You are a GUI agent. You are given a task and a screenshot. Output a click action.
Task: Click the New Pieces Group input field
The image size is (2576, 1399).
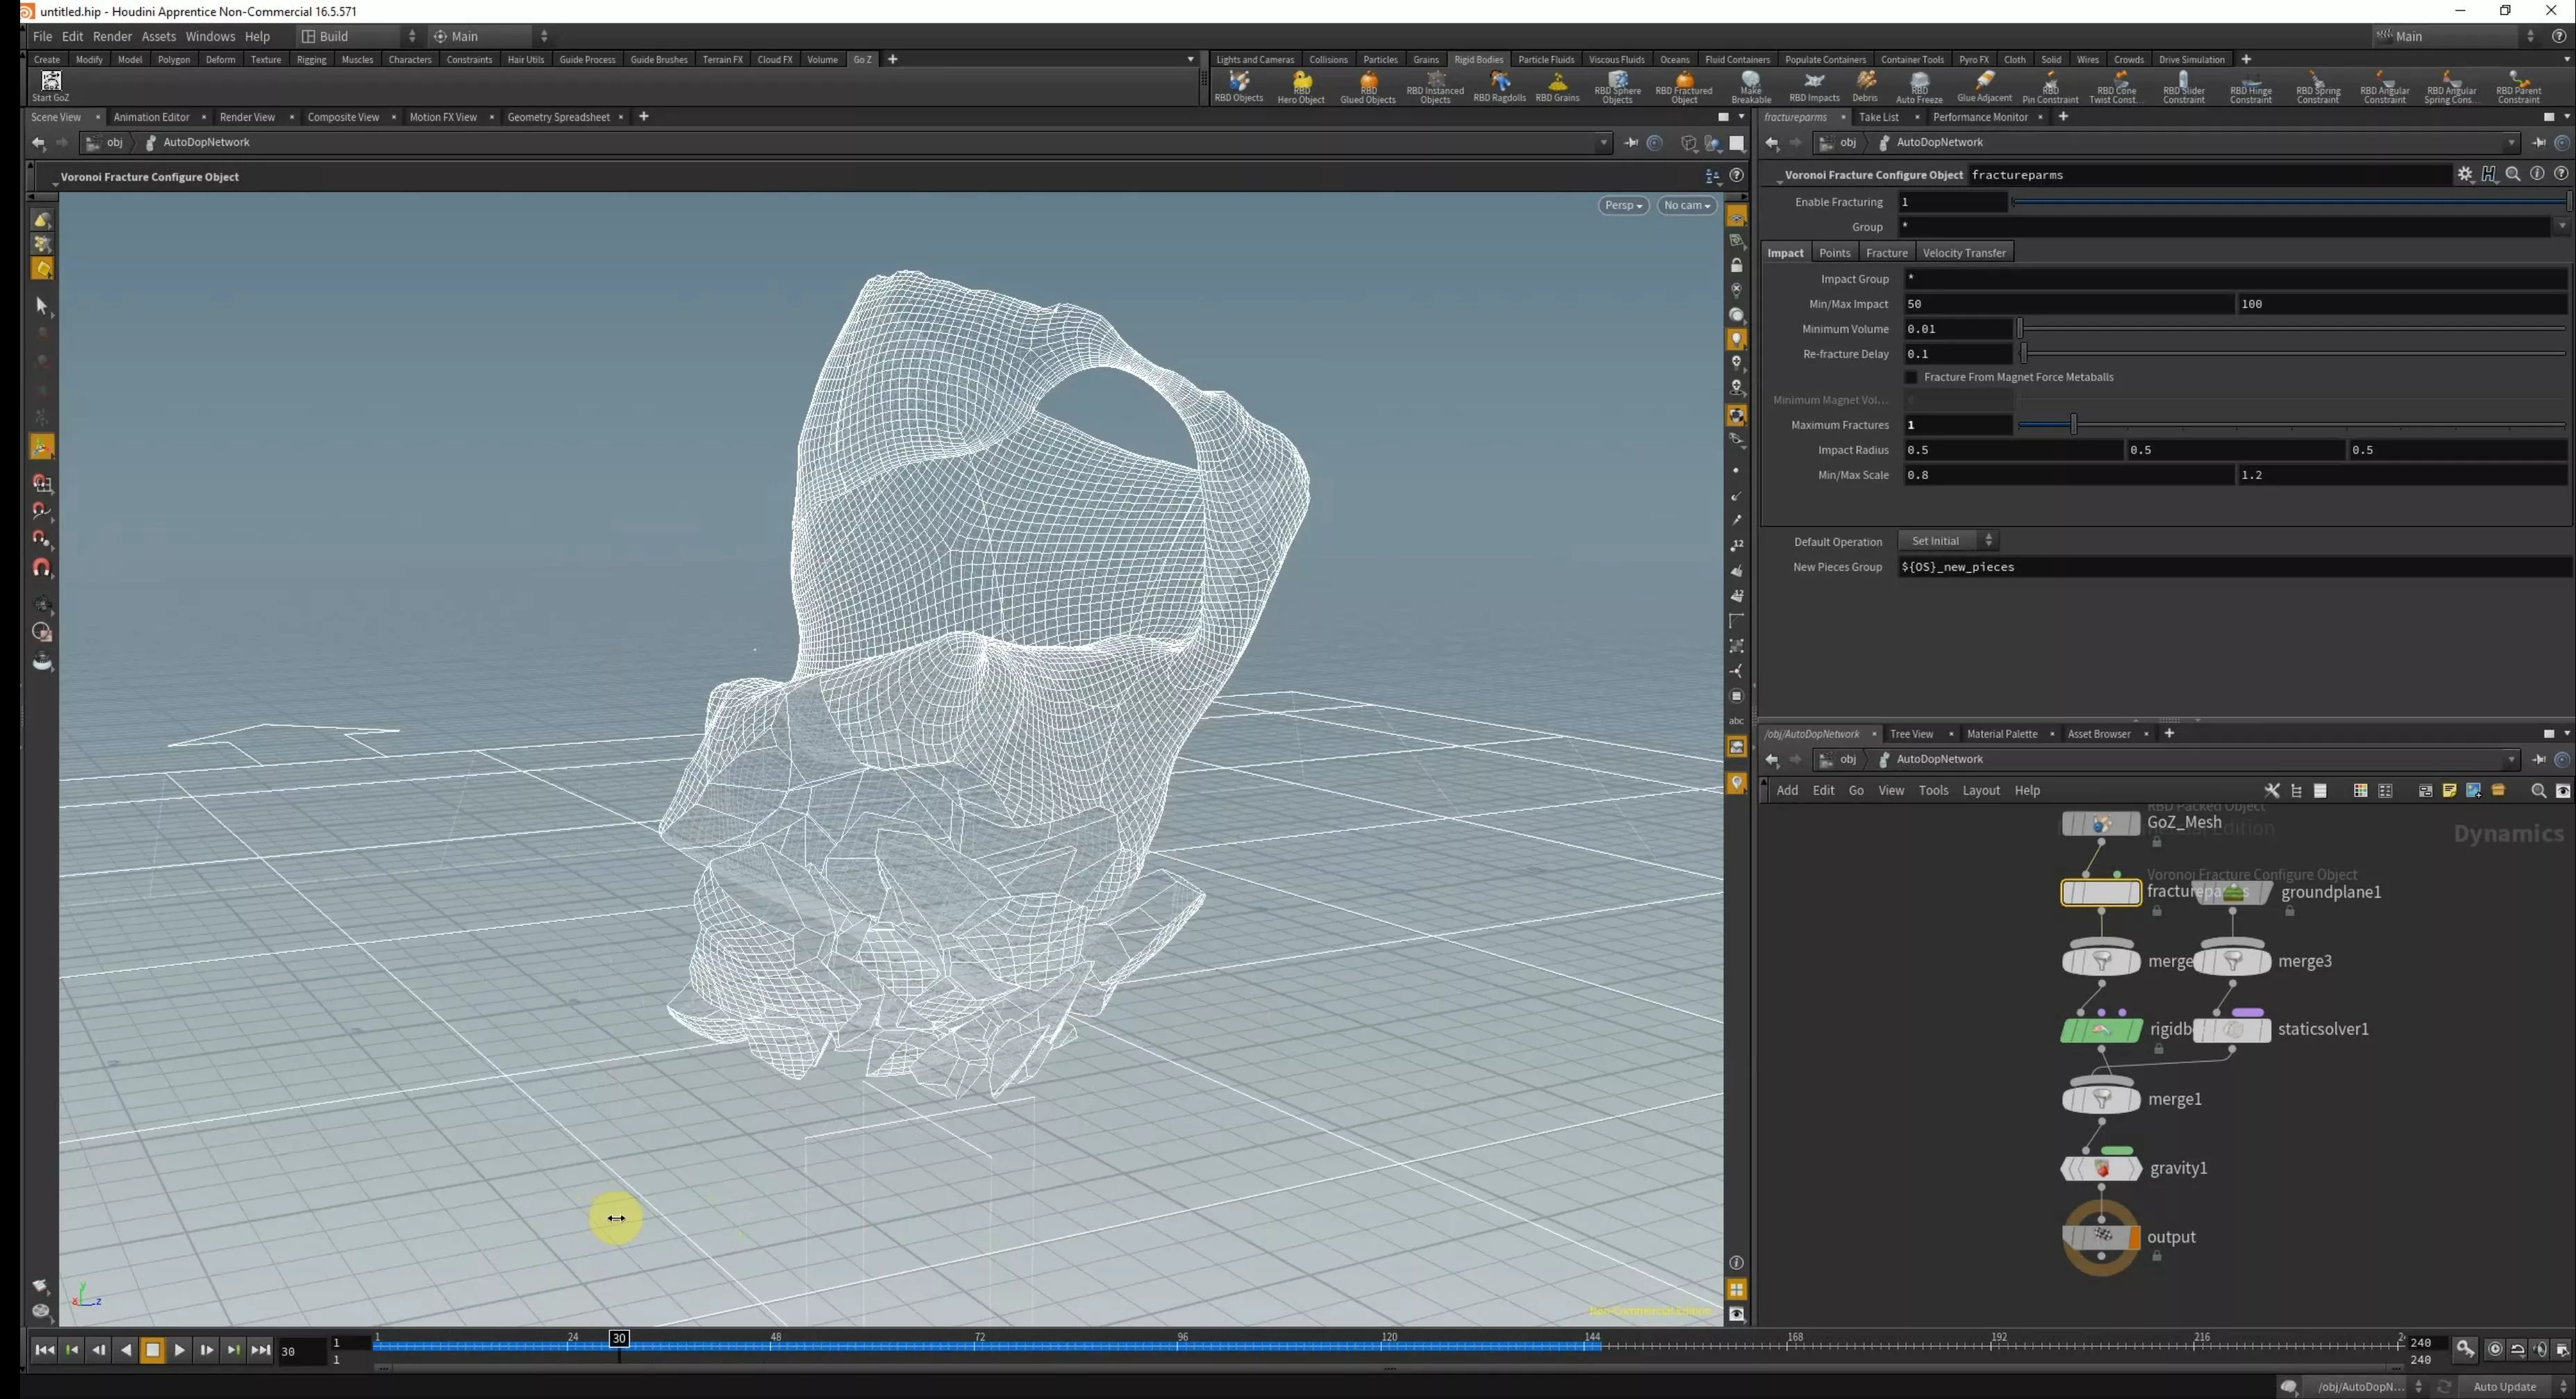coord(2230,567)
